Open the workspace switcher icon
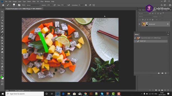 pos(165,5)
